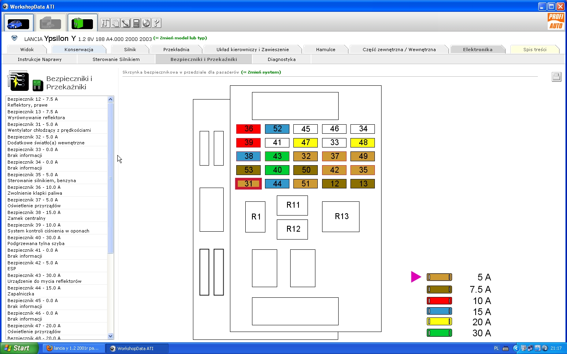567x354 pixels.
Task: Click the stacked documents copy icon
Action: coord(115,23)
